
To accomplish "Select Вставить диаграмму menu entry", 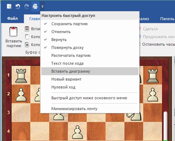I will click(90, 71).
